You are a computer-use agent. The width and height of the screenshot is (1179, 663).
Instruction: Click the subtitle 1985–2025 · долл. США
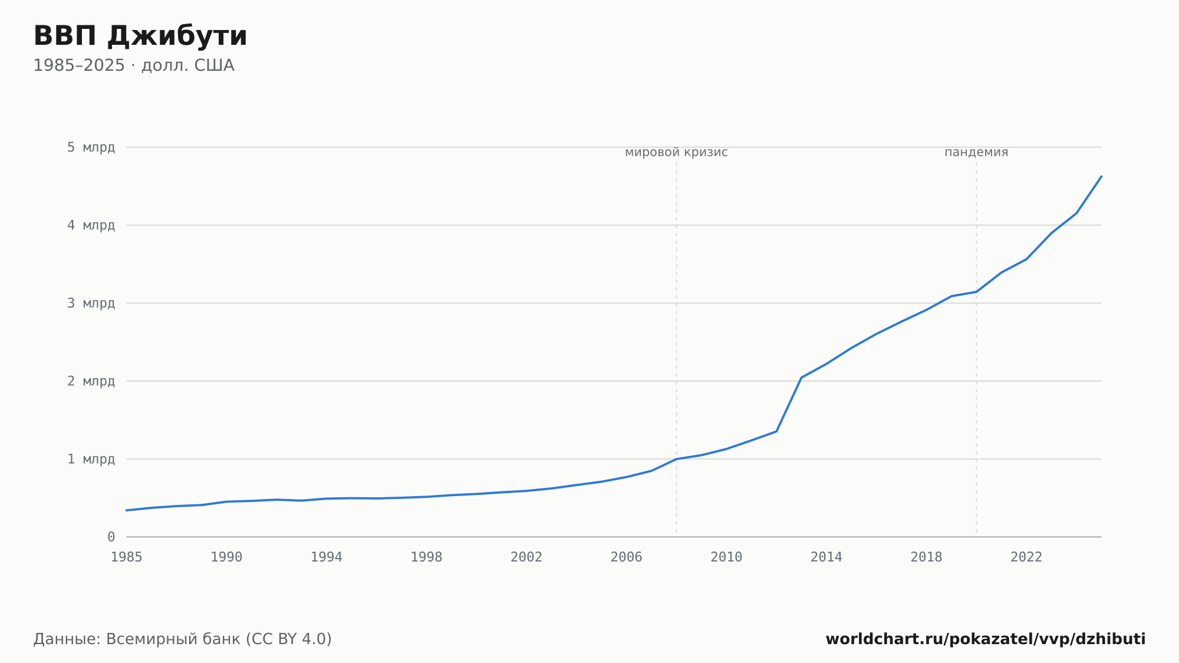click(x=134, y=65)
